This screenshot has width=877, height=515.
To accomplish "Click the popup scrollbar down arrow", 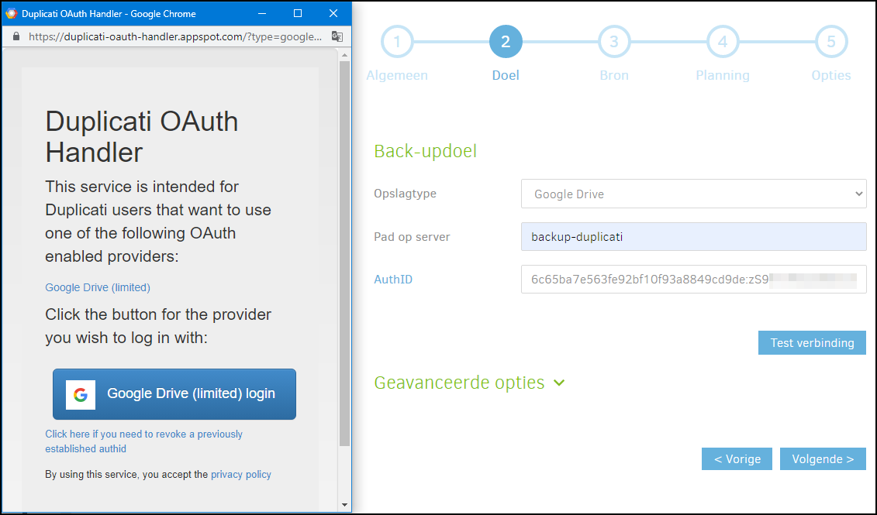I will [x=344, y=505].
